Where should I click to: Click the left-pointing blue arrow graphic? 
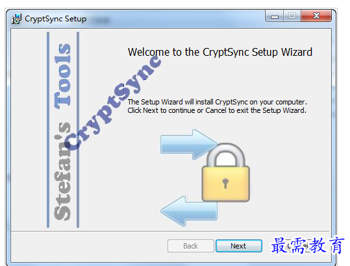click(x=189, y=211)
